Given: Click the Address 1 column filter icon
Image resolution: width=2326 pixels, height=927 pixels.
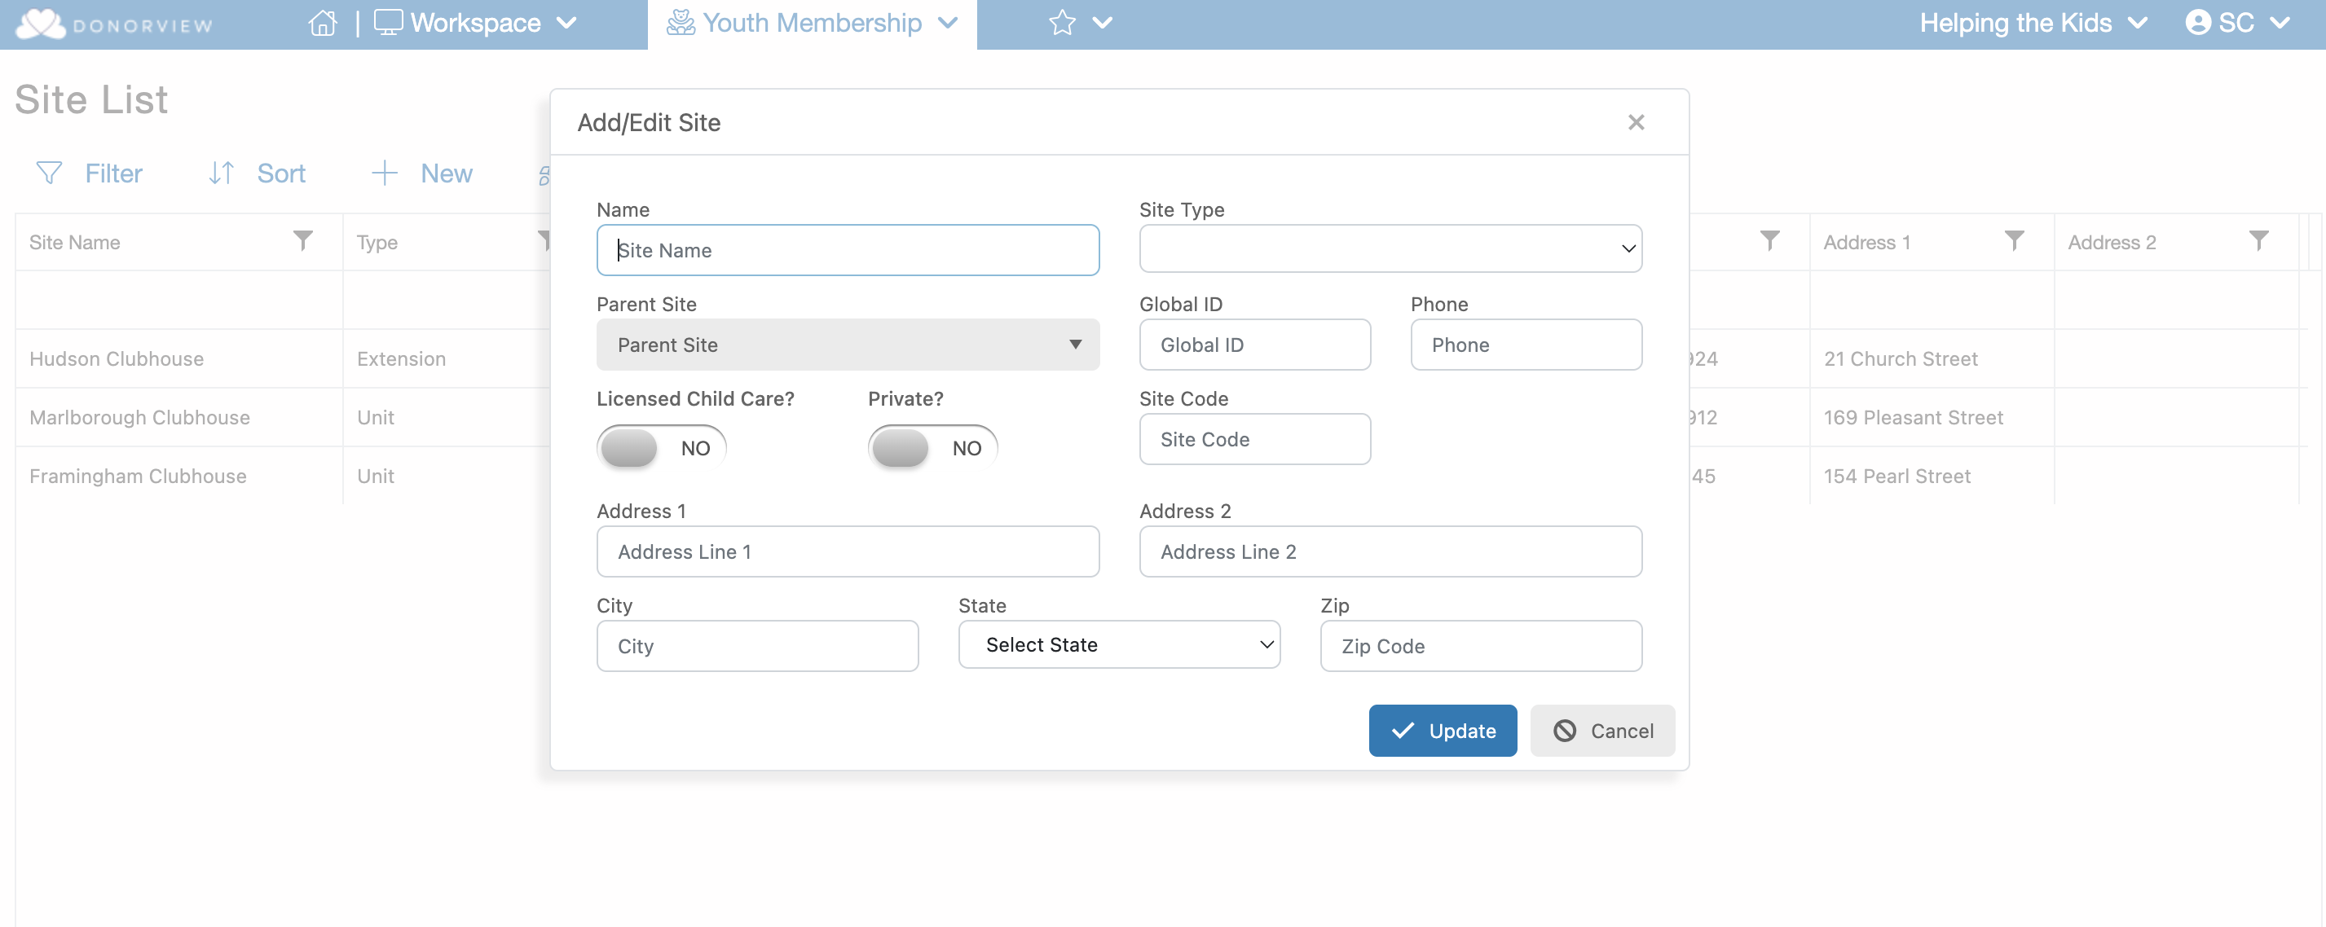Looking at the screenshot, I should point(2014,240).
